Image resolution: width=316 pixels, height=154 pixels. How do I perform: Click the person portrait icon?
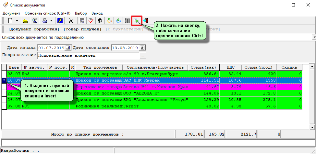100,21
